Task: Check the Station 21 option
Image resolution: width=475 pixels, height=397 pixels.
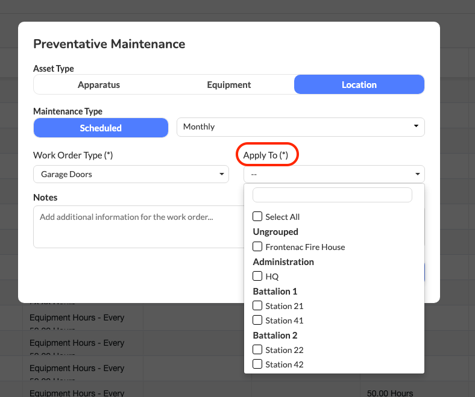Action: [257, 306]
